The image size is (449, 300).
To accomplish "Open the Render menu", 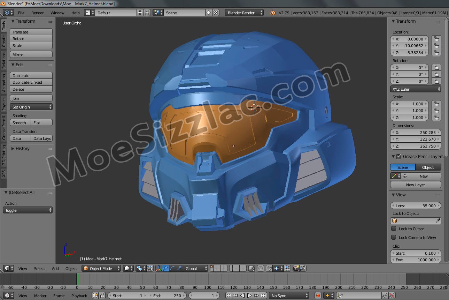I will coord(38,13).
